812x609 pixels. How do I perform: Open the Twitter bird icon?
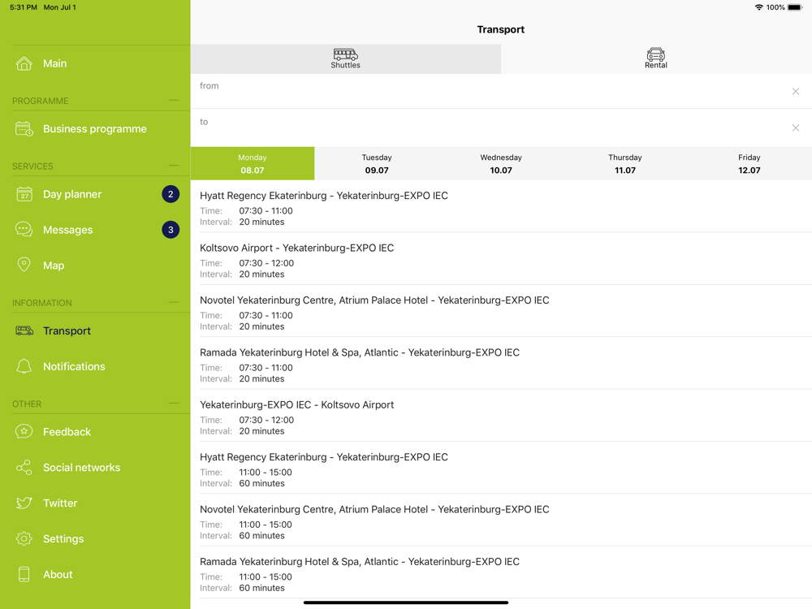click(24, 503)
